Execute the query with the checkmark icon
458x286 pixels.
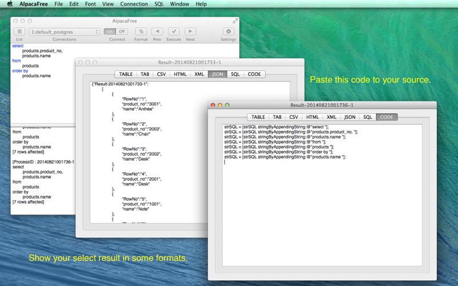click(174, 31)
